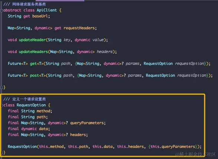
Task: Click the comment '/// 定义一个请求设置类'
Action: point(25,99)
